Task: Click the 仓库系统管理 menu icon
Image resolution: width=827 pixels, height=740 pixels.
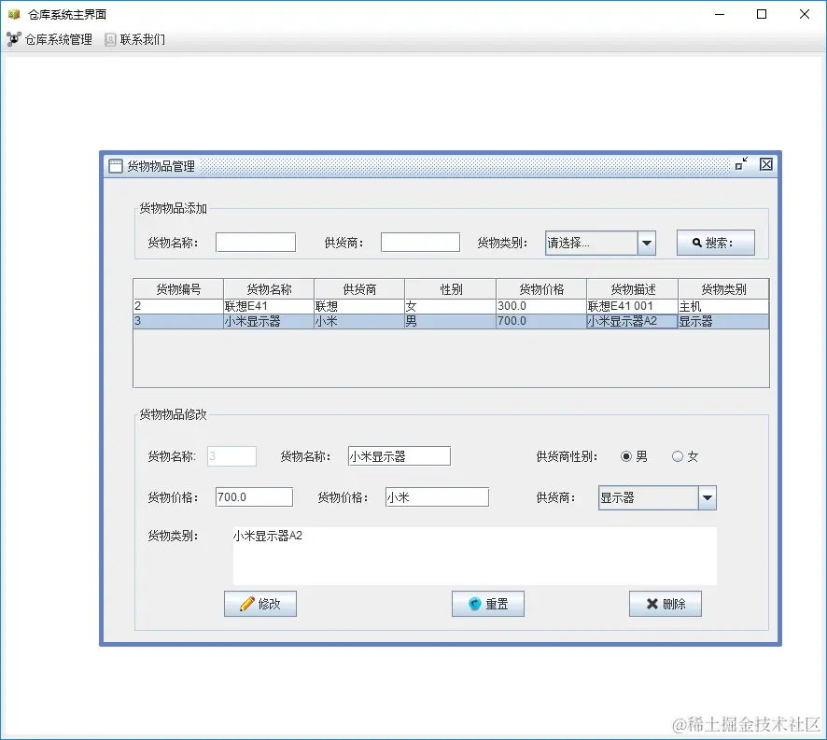Action: pos(14,39)
